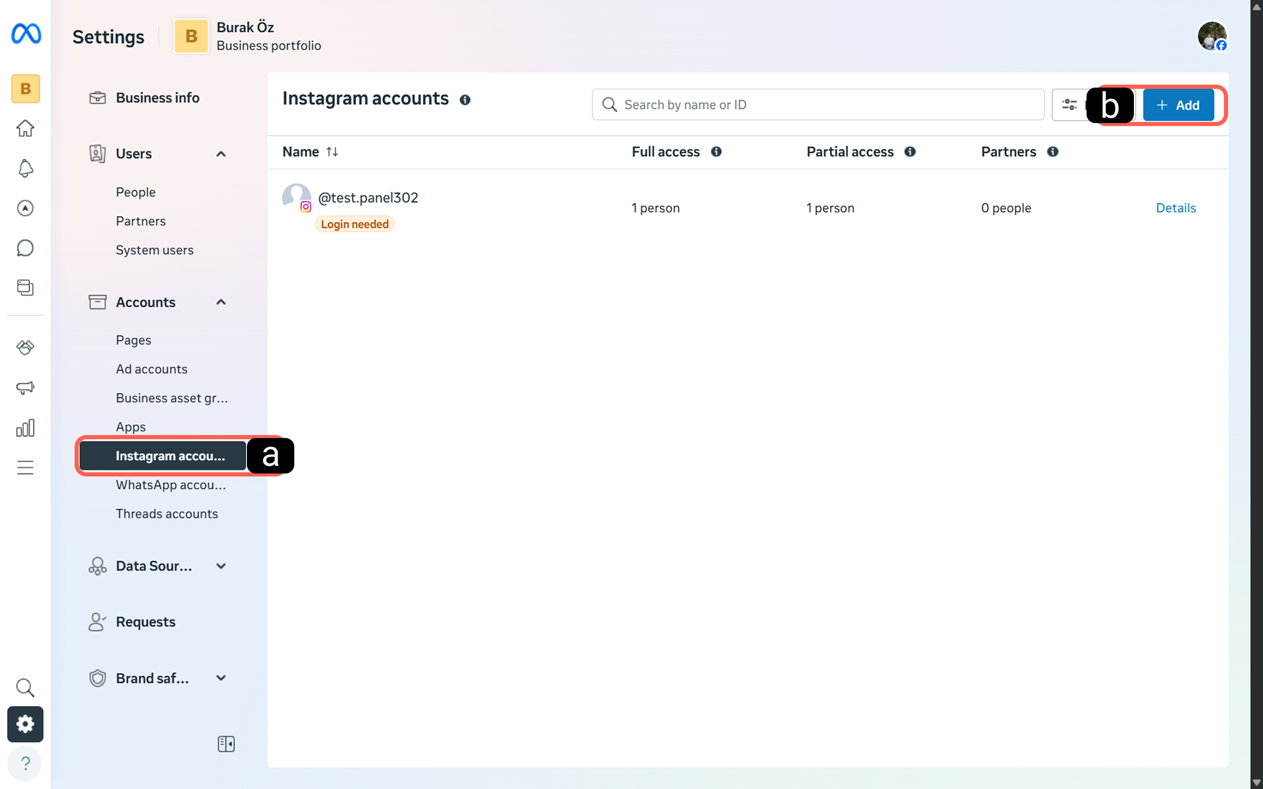Screen dimensions: 1263x789
Task: Click the Users section label
Action: click(134, 154)
